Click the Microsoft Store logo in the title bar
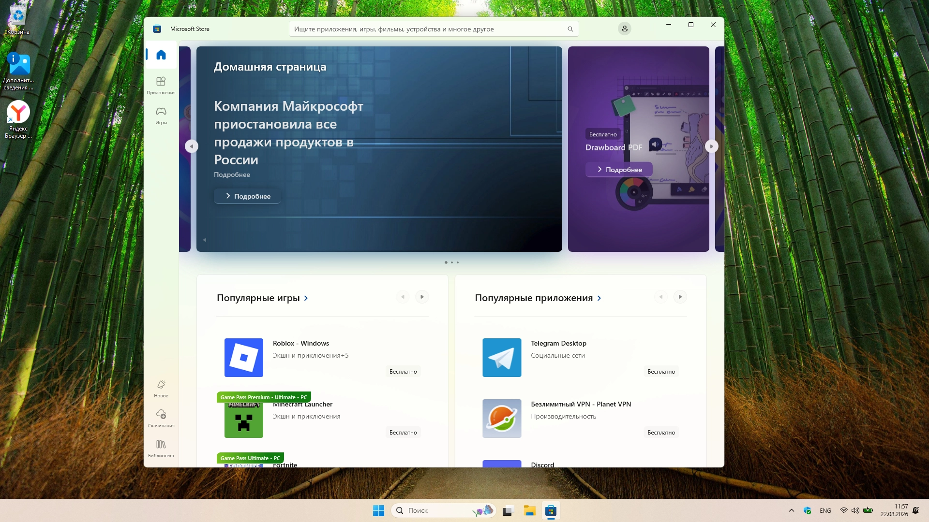Viewport: 929px width, 522px height. [x=157, y=29]
